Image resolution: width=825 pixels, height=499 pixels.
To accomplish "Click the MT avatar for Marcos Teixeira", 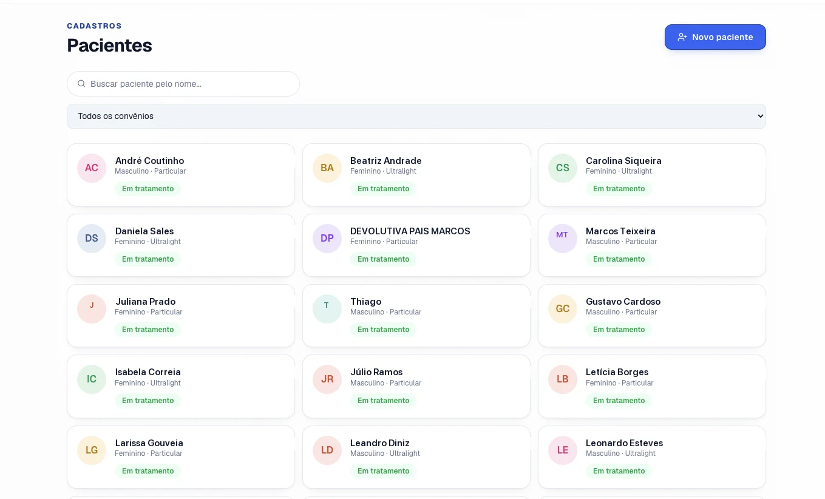I will 563,239.
